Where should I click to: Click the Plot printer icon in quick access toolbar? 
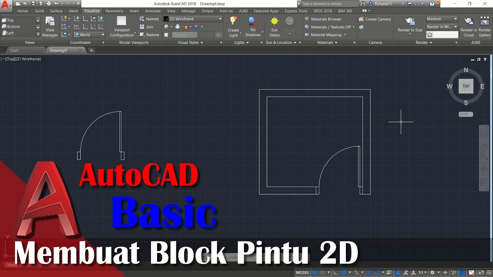tap(49, 3)
